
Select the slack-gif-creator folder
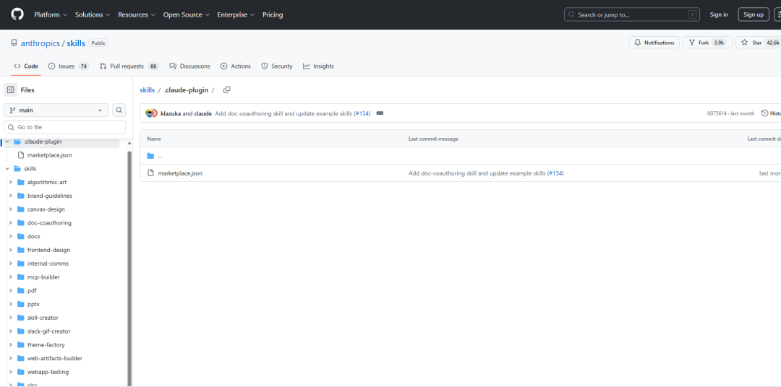coord(49,331)
